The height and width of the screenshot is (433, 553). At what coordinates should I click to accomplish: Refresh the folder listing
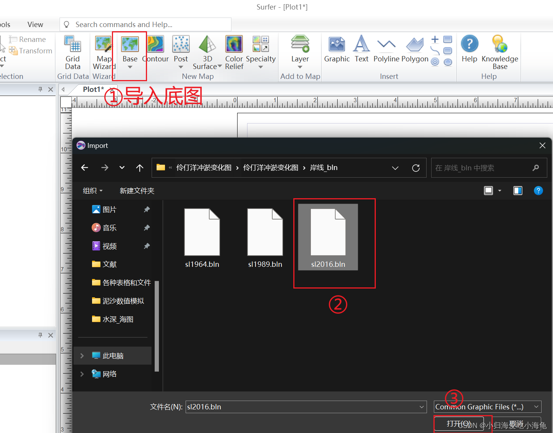pyautogui.click(x=416, y=168)
